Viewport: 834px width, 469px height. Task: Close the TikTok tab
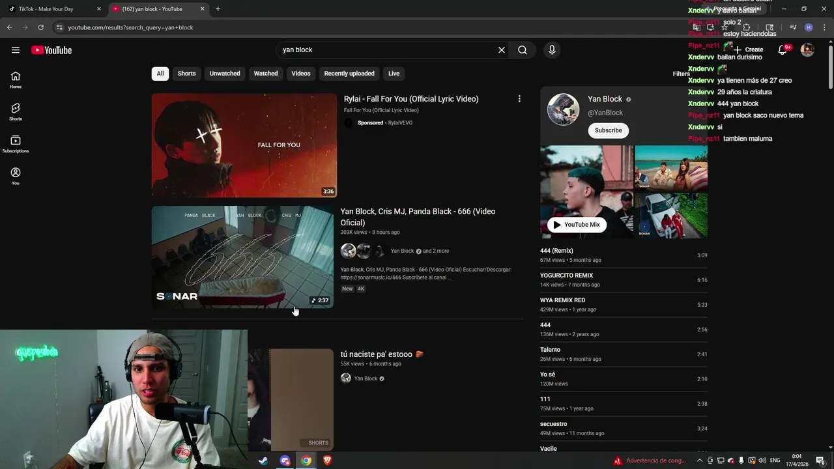99,9
